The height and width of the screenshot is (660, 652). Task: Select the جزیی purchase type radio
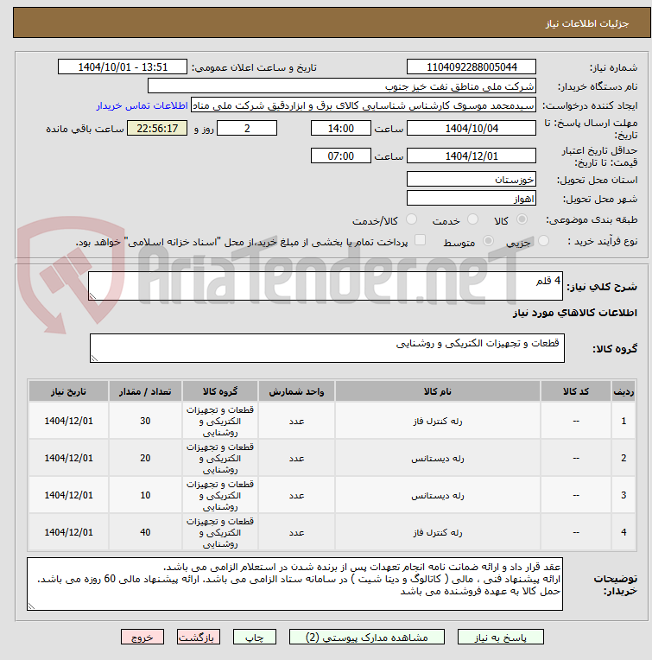(x=543, y=241)
